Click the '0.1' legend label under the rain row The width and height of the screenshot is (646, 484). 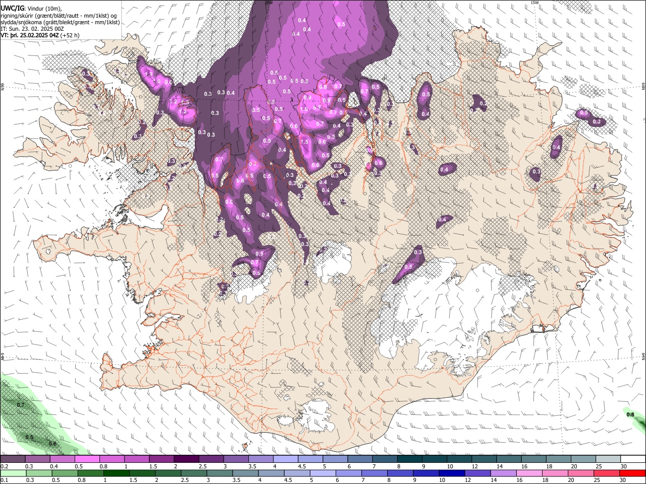click(4, 480)
